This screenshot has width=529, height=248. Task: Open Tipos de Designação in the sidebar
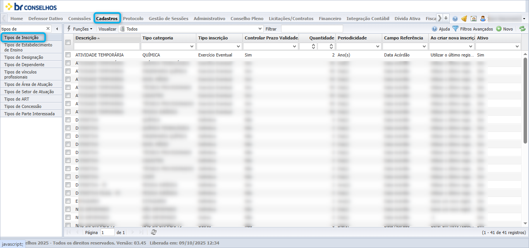point(31,57)
